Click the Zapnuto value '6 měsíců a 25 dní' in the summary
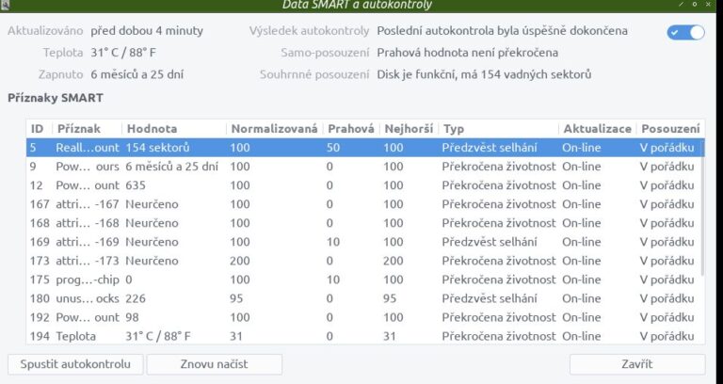The height and width of the screenshot is (384, 723). pos(137,74)
